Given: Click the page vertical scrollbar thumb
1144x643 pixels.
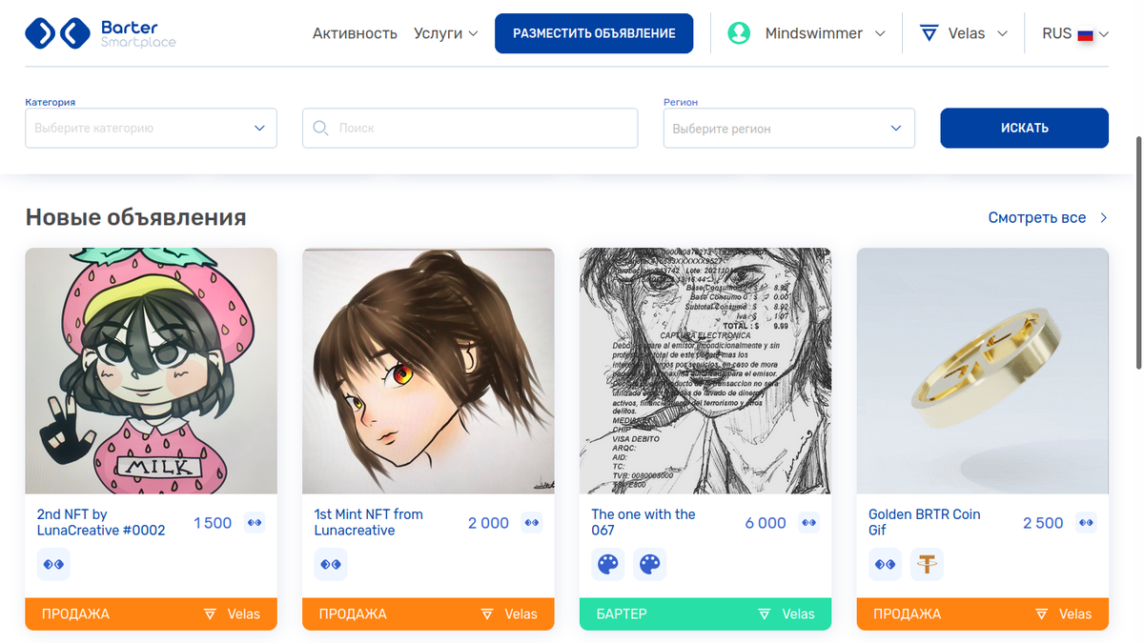Looking at the screenshot, I should coord(1138,252).
